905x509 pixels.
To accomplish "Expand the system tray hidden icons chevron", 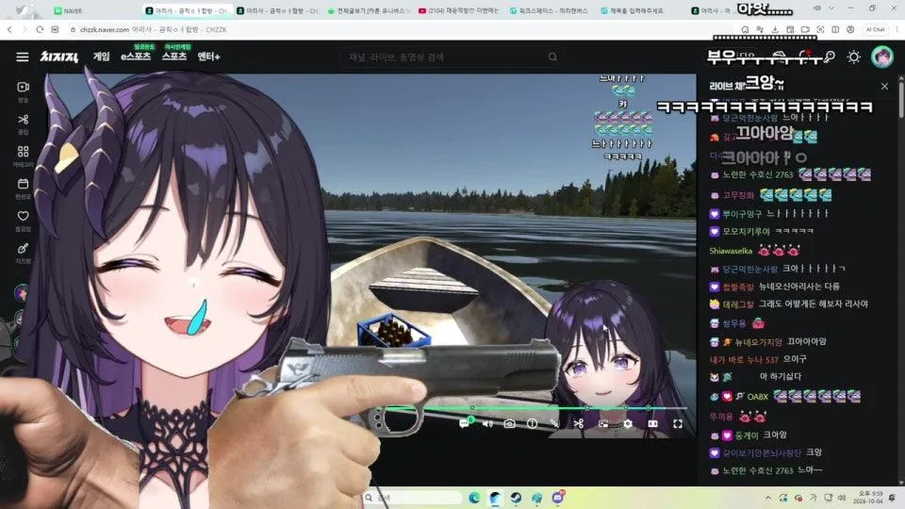I will pyautogui.click(x=767, y=498).
